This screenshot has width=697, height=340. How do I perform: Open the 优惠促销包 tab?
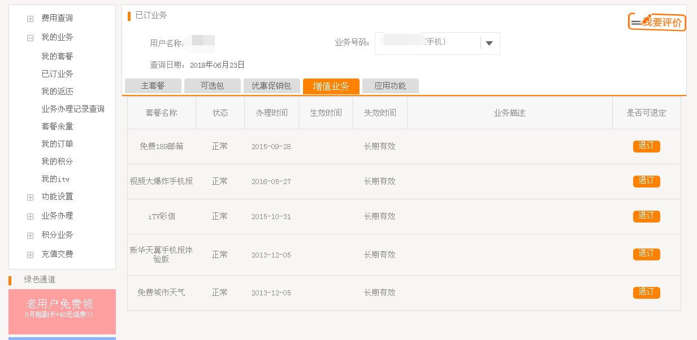[272, 85]
